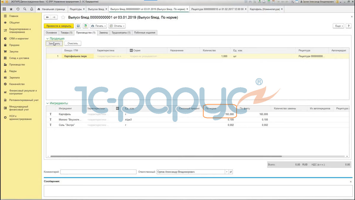Collapse the Продукция group

tap(47, 39)
